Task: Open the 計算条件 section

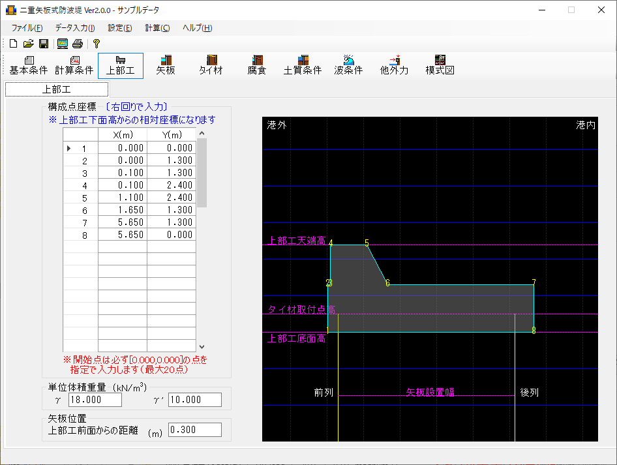Action: click(74, 66)
